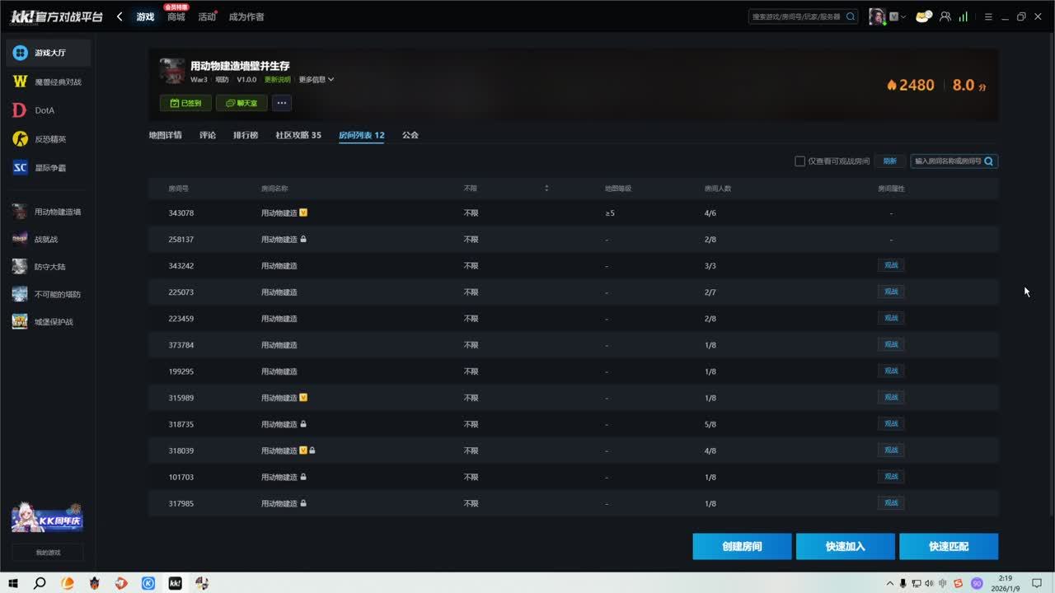Toggle the 不限 column sort arrows
This screenshot has width=1055, height=593.
(x=546, y=189)
